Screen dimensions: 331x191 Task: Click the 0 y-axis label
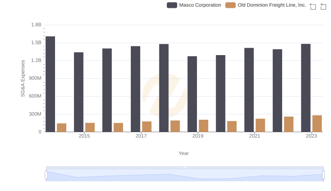(x=40, y=132)
